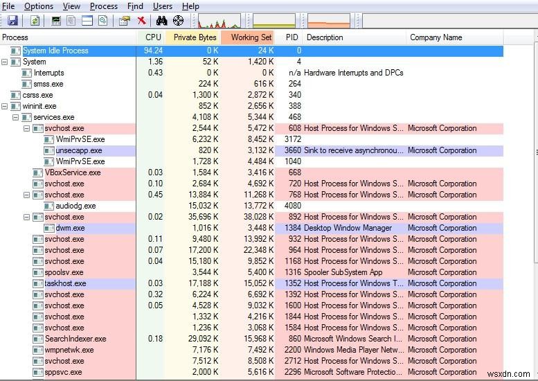Viewport: 538px width, 381px height.
Task: Sort by the Working Set column header
Action: point(249,37)
